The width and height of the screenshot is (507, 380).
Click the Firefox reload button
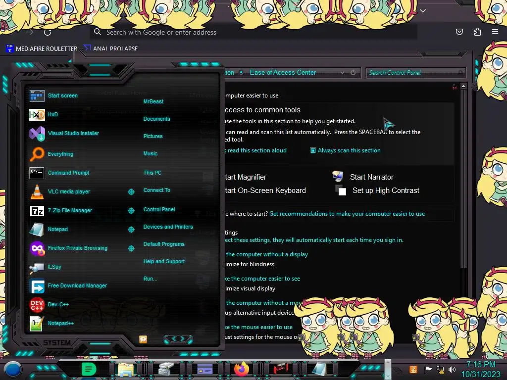click(x=48, y=32)
